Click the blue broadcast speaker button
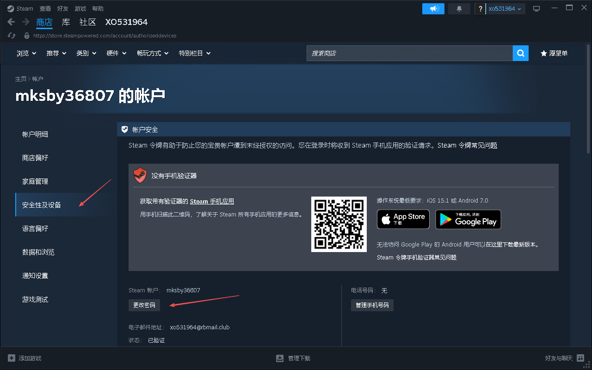592x370 pixels. (433, 8)
